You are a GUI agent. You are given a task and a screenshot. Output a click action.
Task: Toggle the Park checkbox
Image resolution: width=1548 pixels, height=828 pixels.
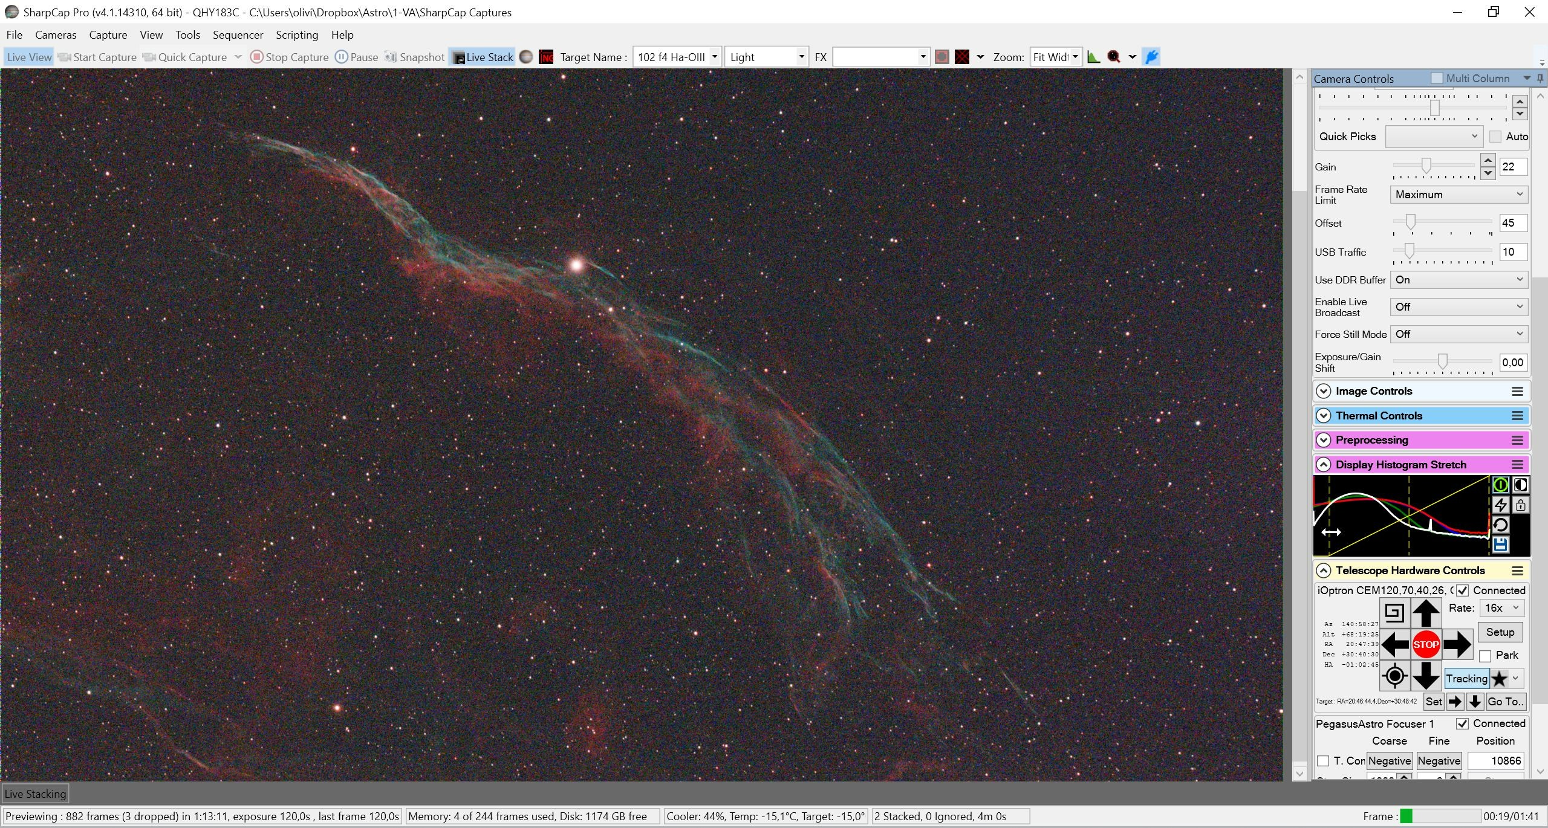(1485, 656)
